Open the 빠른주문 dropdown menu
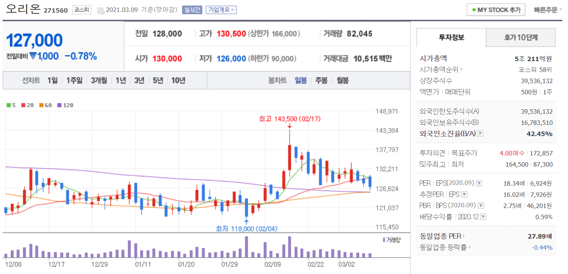The width and height of the screenshot is (568, 274). point(548,10)
